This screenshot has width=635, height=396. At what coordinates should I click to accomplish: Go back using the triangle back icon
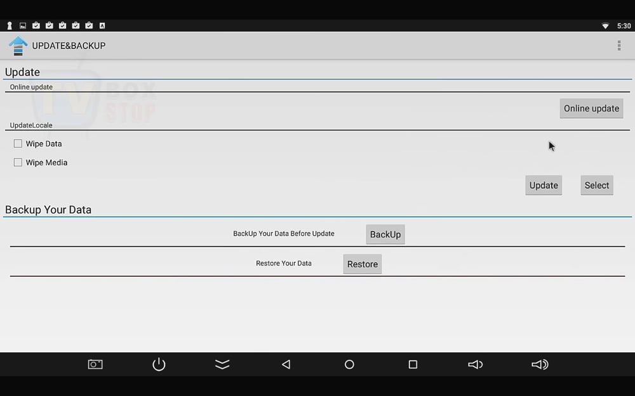click(286, 364)
